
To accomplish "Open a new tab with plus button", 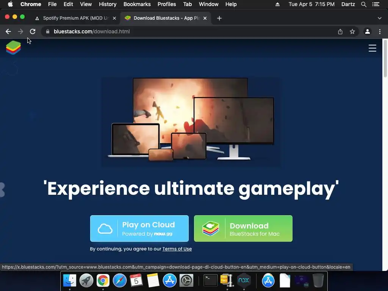I will 219,18.
